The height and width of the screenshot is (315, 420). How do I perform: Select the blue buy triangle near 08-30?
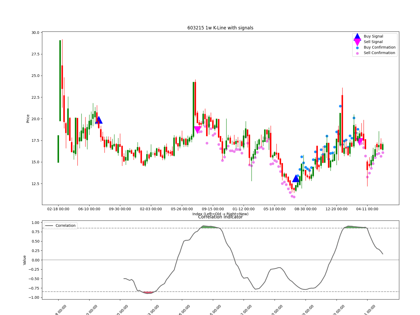tap(296, 178)
